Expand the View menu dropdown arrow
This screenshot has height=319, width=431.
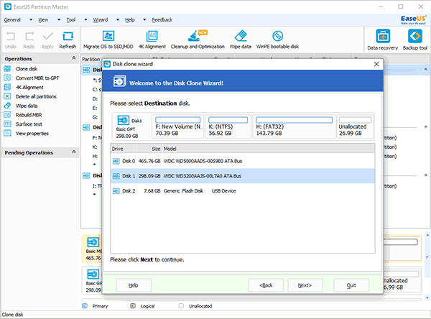click(x=59, y=20)
